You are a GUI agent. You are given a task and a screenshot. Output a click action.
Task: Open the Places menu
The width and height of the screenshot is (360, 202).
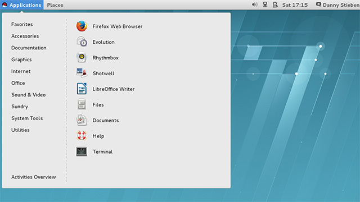tap(55, 5)
